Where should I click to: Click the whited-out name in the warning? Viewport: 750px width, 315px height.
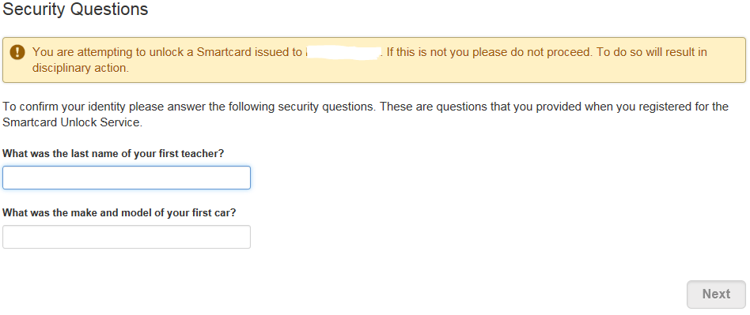tap(343, 52)
